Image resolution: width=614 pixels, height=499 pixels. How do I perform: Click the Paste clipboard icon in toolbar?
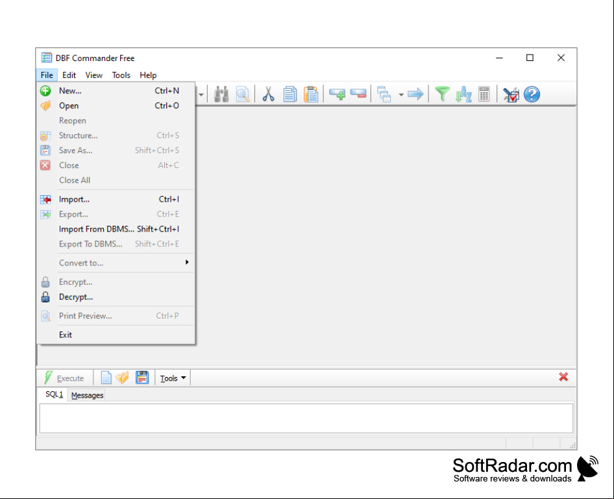click(311, 94)
